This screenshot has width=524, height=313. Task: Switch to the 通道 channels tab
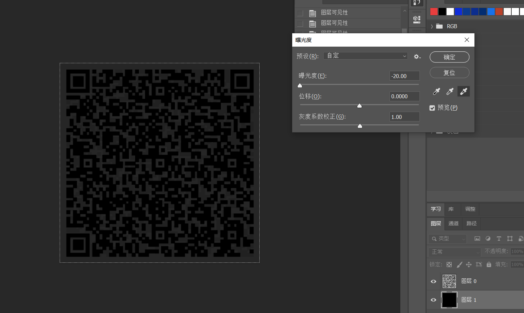[x=453, y=223]
